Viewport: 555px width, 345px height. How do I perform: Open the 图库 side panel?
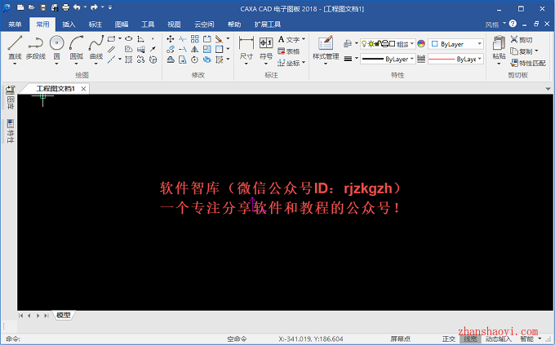pos(11,97)
